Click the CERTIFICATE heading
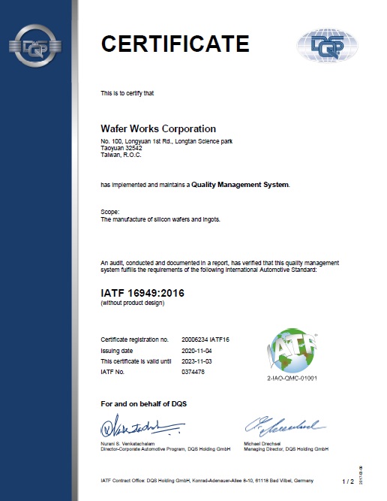387x501 pixels. click(175, 44)
